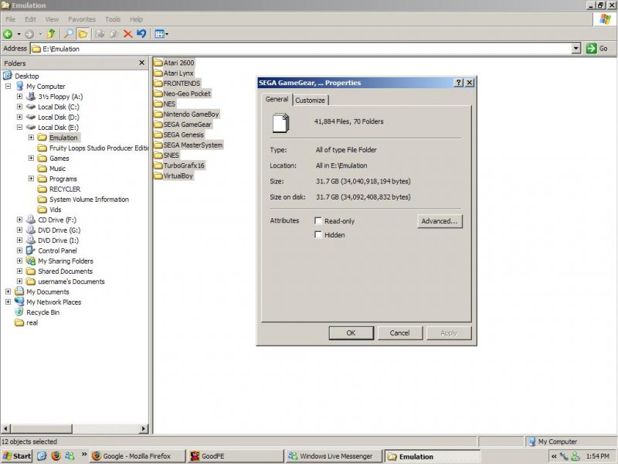Click Cancel in Properties dialog

(399, 333)
